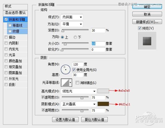Toggle 使用全局光(G) checkbox
Viewport: 165px width, 128px height.
click(x=74, y=70)
